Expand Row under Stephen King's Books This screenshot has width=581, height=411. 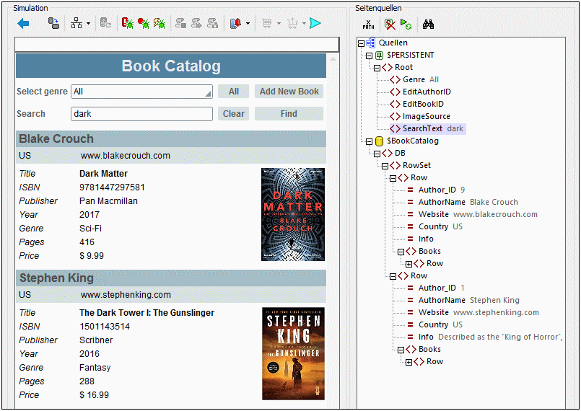coord(409,362)
